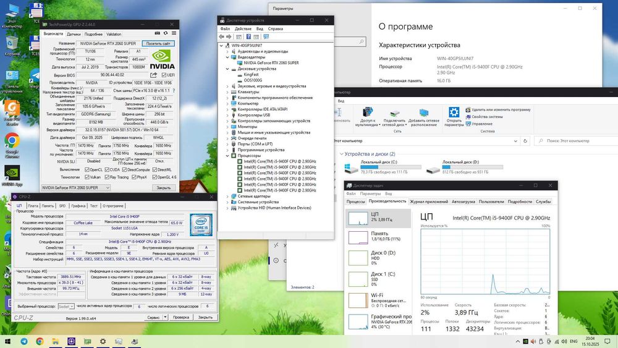Click GPU-Z refresh icon

point(166,33)
